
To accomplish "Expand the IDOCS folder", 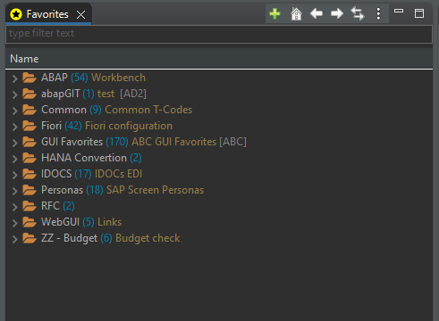I will click(x=14, y=175).
